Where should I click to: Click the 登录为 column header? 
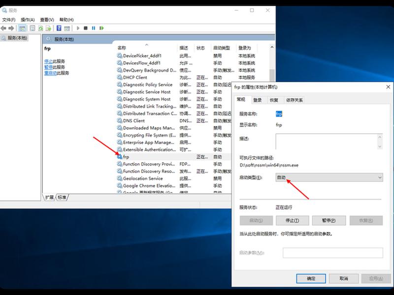pyautogui.click(x=247, y=48)
